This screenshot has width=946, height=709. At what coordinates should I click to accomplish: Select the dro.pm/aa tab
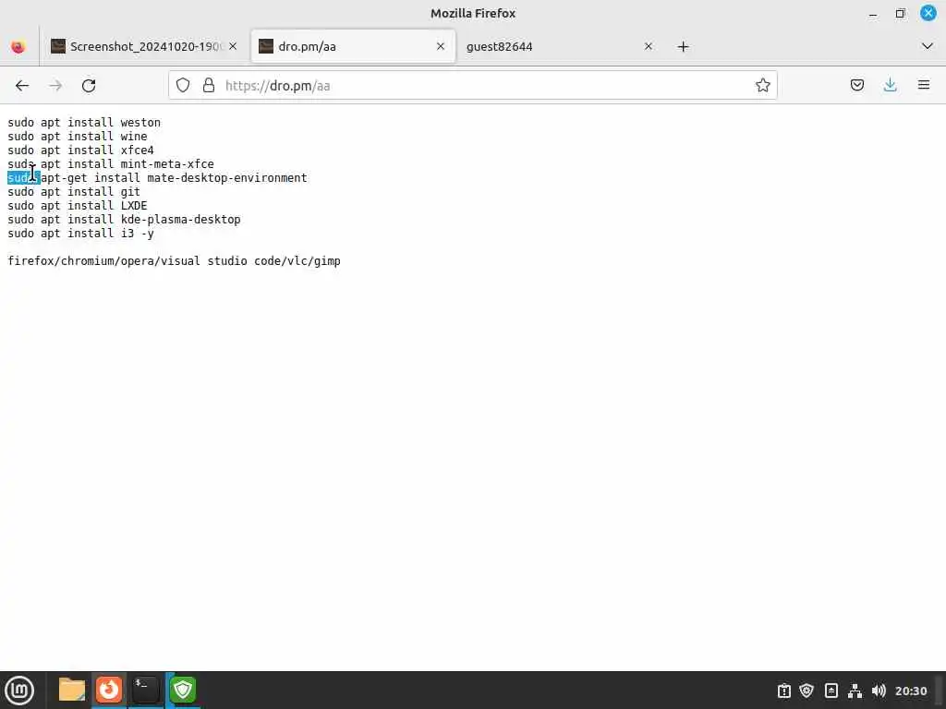coord(353,46)
